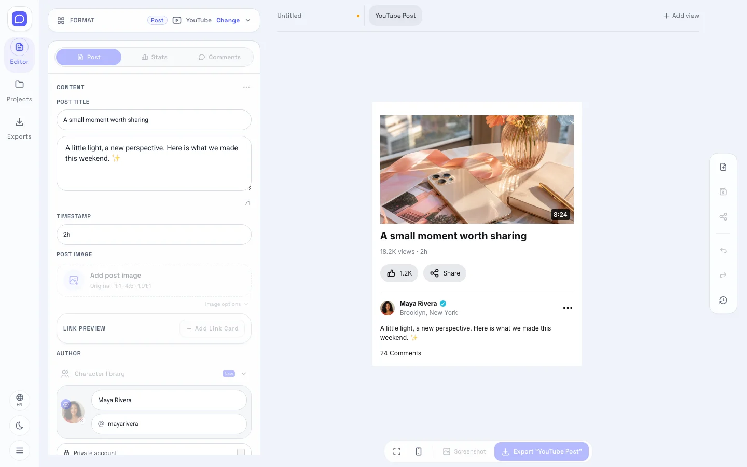Image resolution: width=747 pixels, height=467 pixels.
Task: Click the Maya Rivera author name field
Action: (169, 400)
